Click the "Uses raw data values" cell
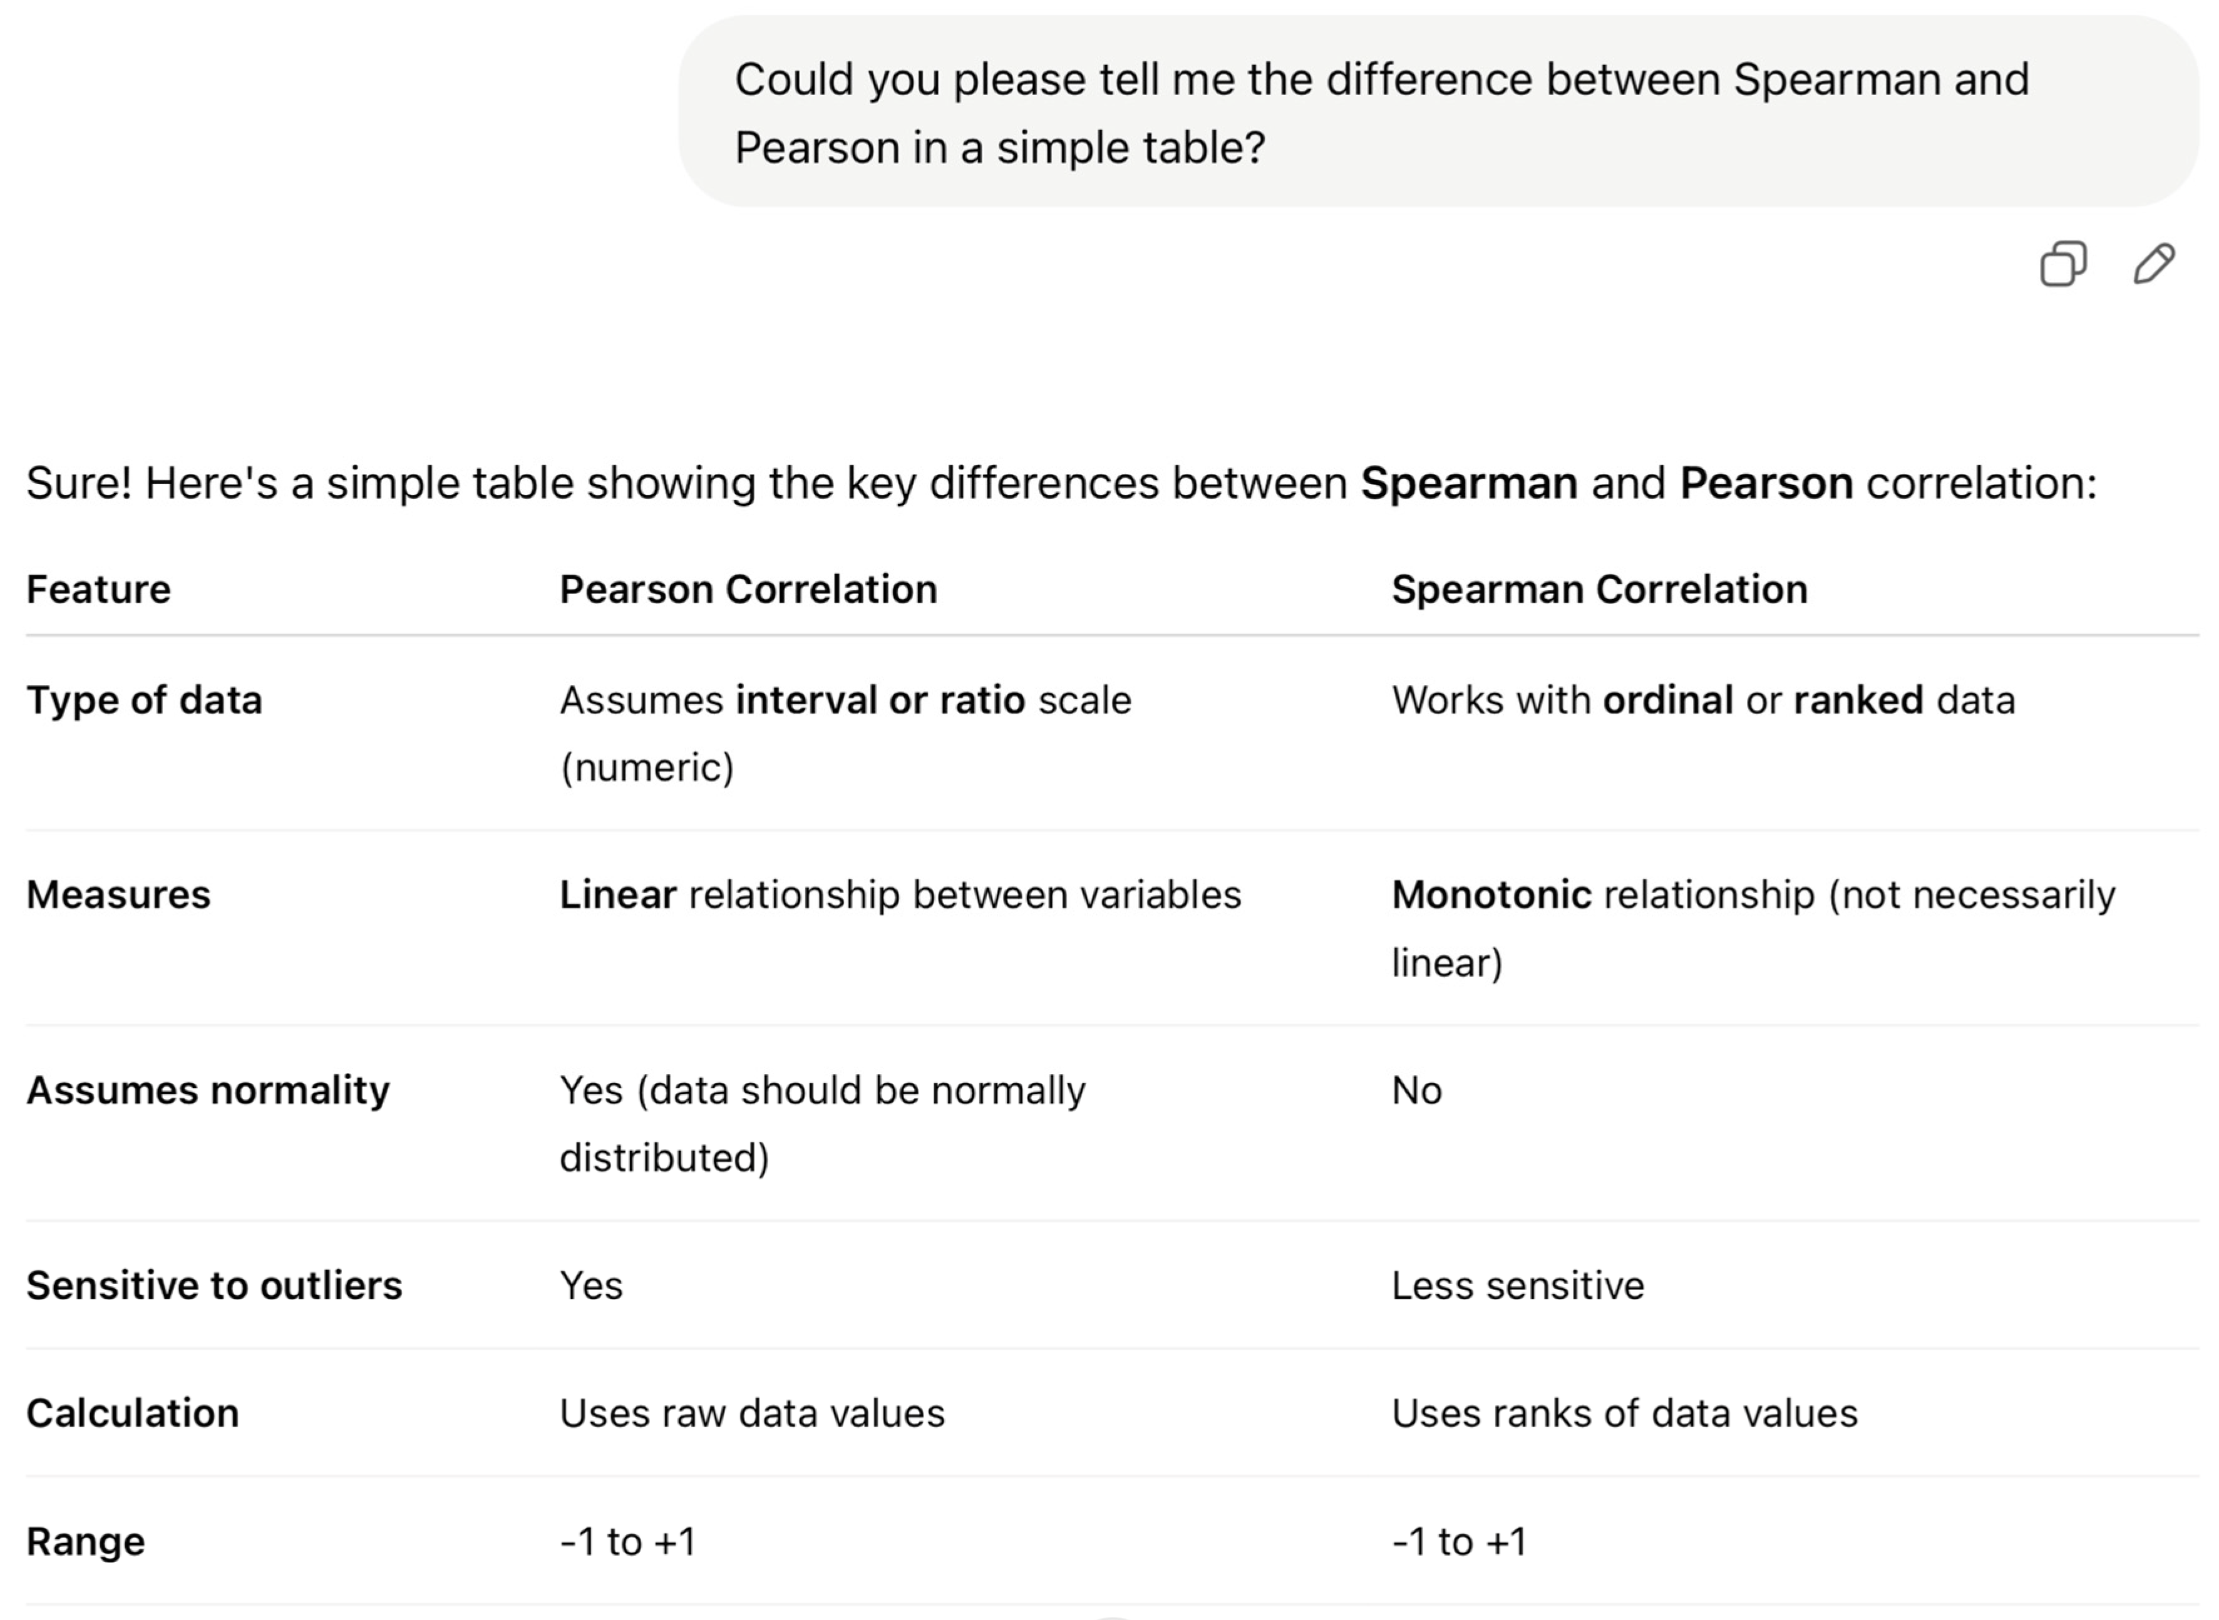The width and height of the screenshot is (2219, 1620). (753, 1413)
